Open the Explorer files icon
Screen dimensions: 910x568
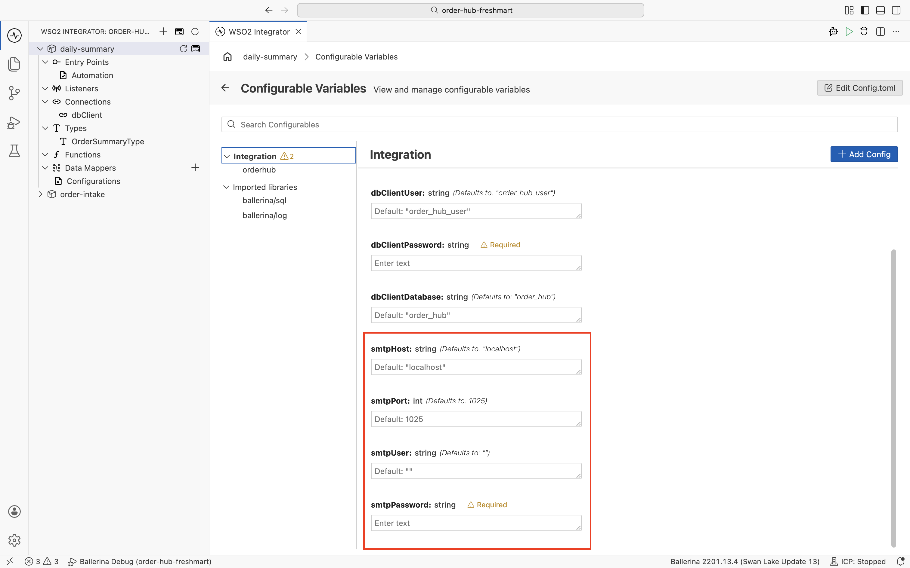(x=14, y=64)
